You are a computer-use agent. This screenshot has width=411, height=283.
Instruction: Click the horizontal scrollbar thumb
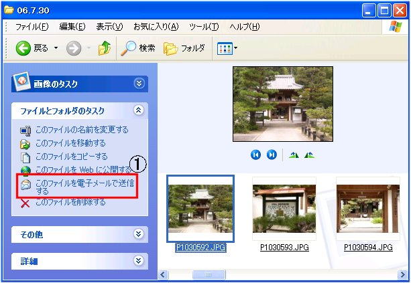coord(209,274)
